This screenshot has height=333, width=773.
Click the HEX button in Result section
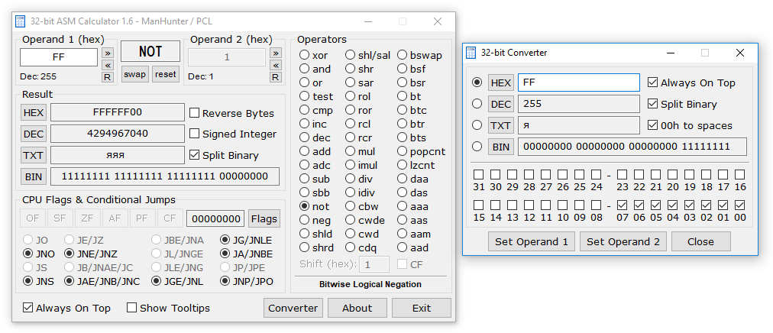pos(34,112)
